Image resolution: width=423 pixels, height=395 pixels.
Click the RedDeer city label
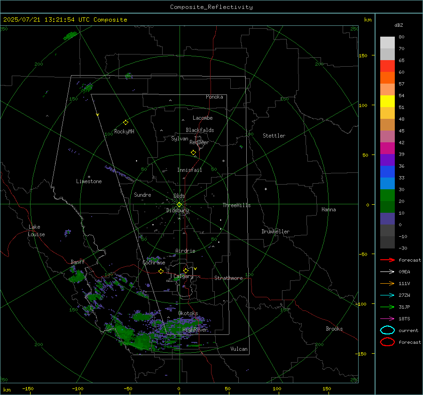(x=199, y=142)
